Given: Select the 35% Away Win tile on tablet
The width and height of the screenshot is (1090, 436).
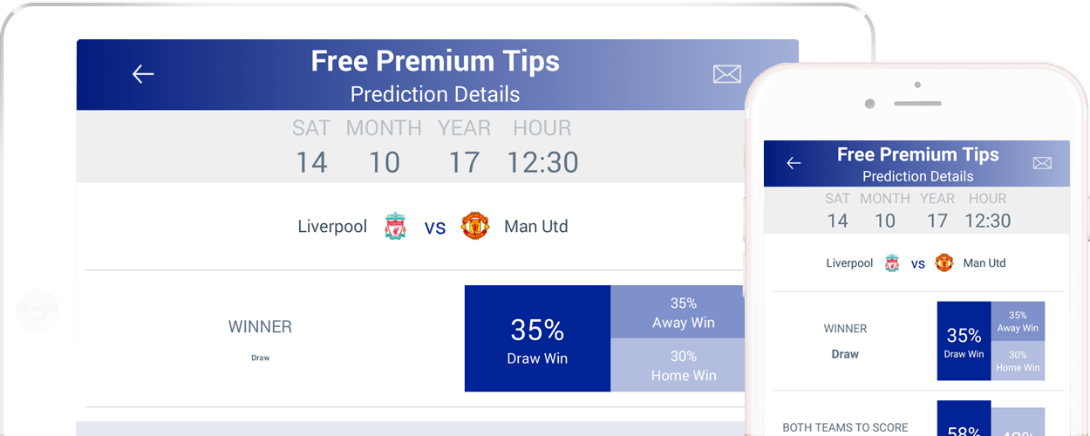Looking at the screenshot, I should click(678, 312).
